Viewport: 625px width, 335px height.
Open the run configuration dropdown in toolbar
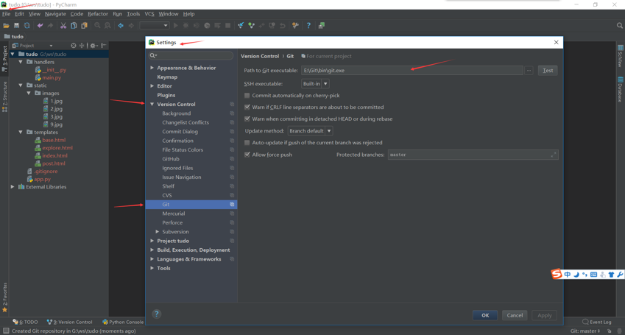[155, 26]
